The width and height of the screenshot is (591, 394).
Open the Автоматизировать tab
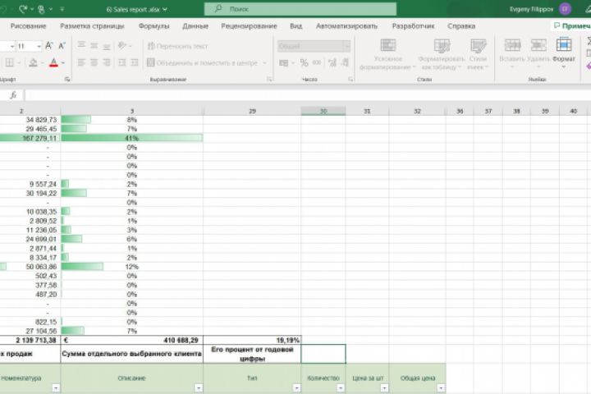click(x=346, y=26)
